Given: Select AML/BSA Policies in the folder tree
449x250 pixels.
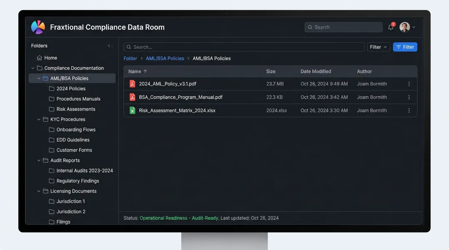Looking at the screenshot, I should pos(72,78).
